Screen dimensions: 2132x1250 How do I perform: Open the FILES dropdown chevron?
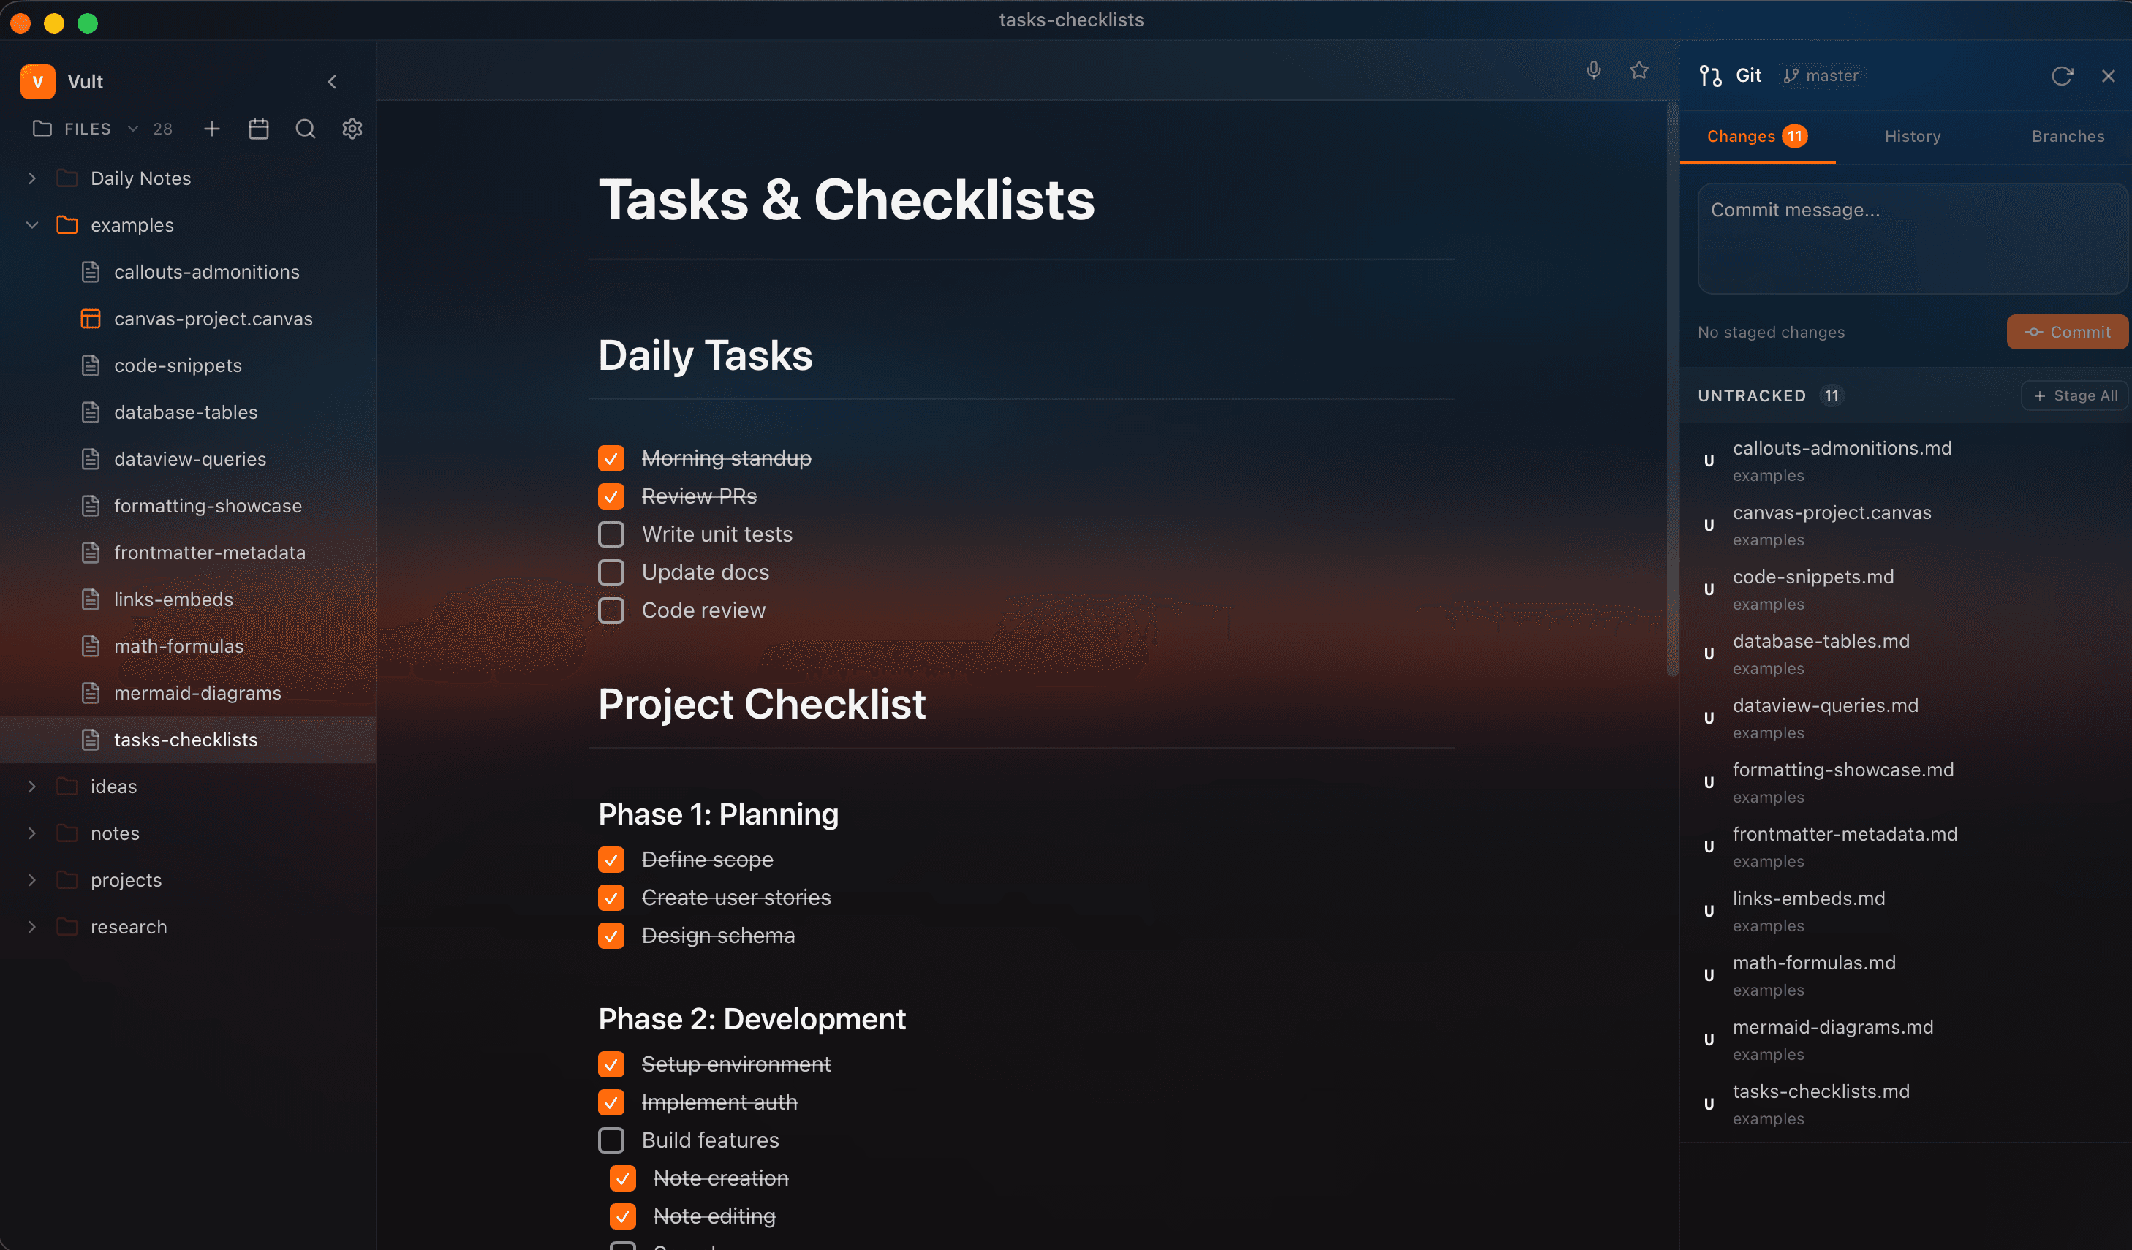pos(133,129)
